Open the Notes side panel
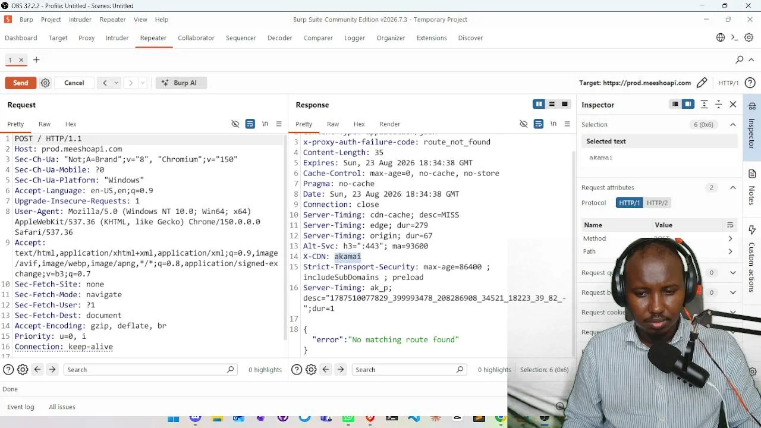Viewport: 761px width, 428px height. pyautogui.click(x=752, y=187)
